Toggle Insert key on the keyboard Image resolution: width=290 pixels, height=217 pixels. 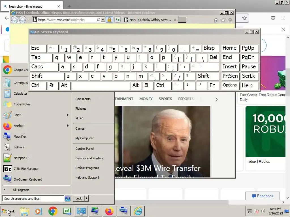pyautogui.click(x=230, y=67)
